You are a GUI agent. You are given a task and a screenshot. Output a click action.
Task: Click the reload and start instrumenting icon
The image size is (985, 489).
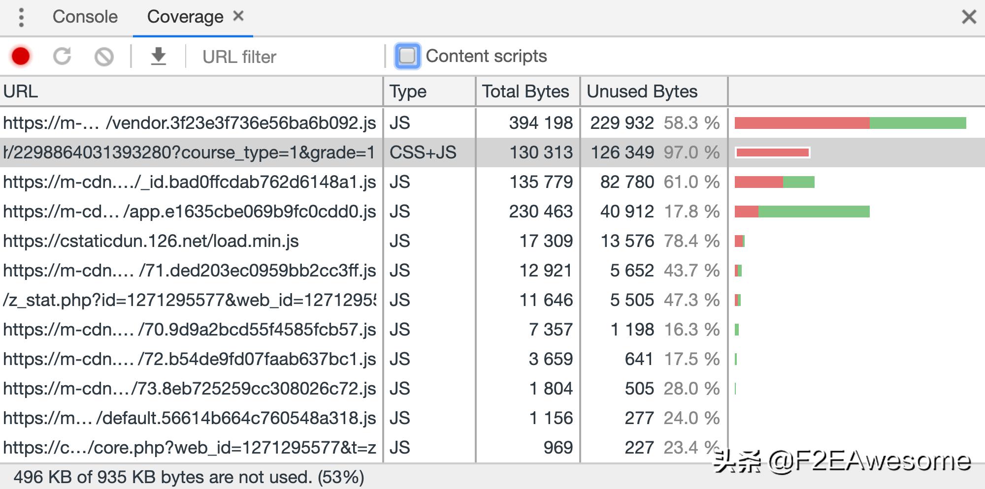tap(62, 56)
